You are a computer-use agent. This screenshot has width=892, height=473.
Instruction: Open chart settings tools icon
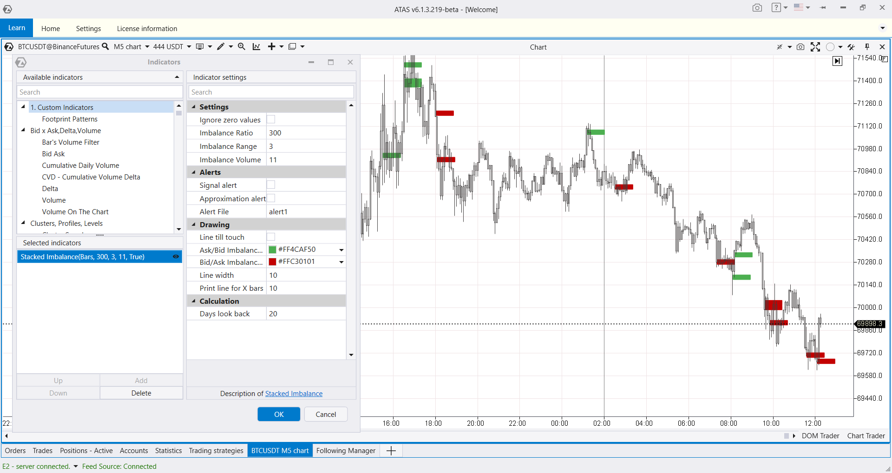click(851, 47)
